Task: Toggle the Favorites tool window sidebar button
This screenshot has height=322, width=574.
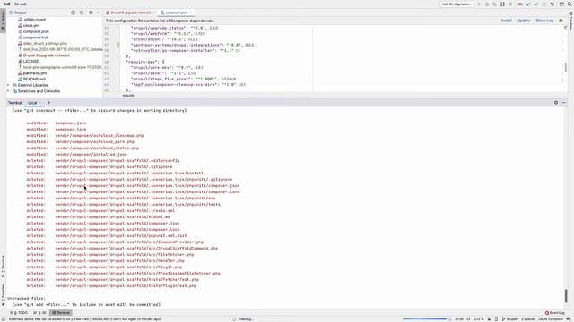Action: pos(3,294)
